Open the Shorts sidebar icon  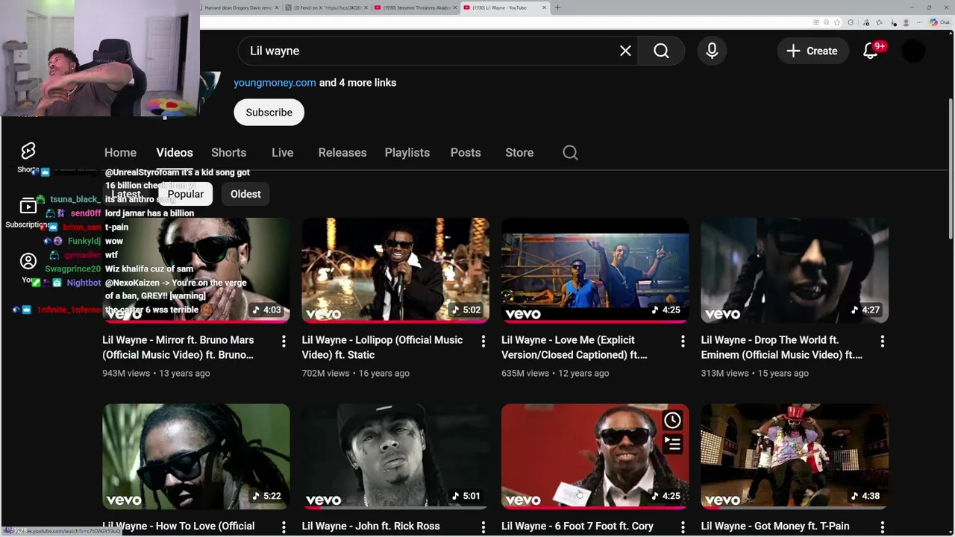28,151
